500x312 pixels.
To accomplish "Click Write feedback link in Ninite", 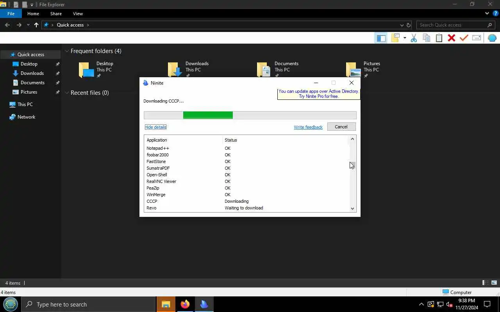I will click(x=308, y=127).
